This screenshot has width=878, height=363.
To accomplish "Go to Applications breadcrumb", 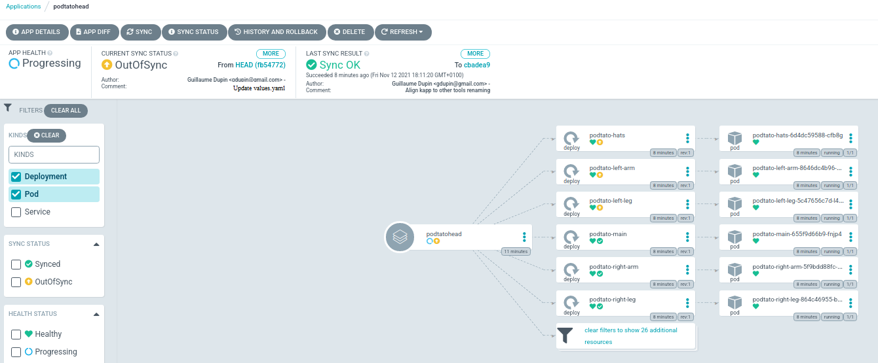I will (24, 7).
